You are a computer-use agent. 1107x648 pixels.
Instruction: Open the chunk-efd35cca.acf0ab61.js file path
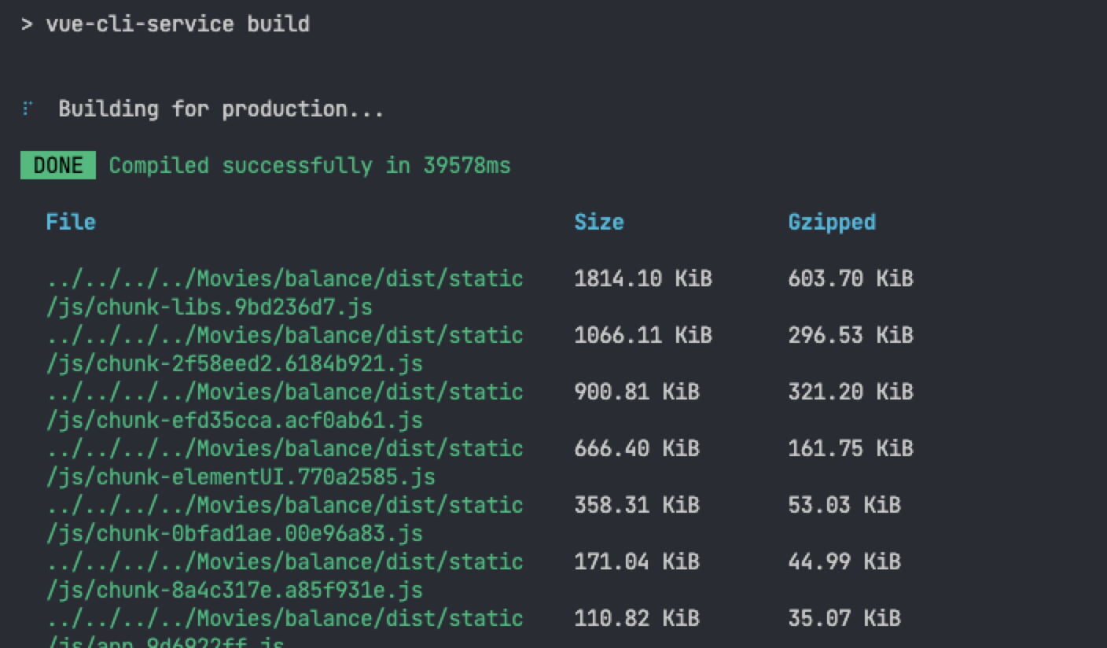pos(234,420)
